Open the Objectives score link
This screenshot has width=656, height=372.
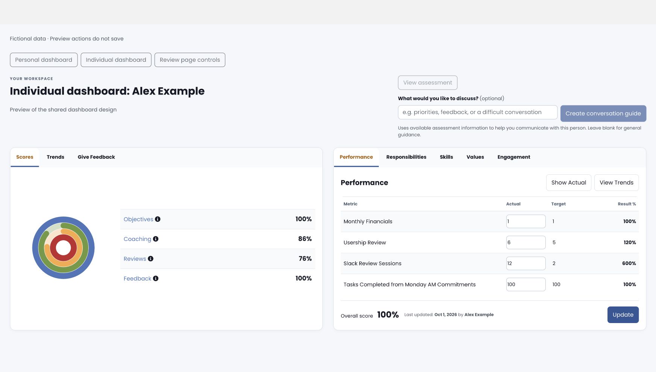click(138, 219)
